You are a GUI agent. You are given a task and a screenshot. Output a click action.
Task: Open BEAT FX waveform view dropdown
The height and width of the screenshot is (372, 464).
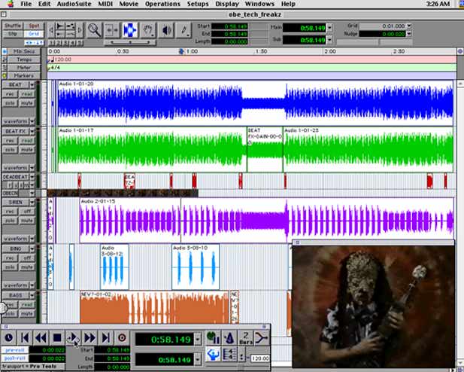pyautogui.click(x=32, y=168)
